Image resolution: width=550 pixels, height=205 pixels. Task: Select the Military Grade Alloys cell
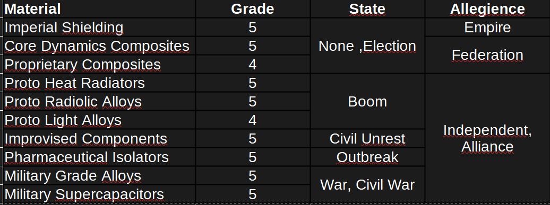(x=99, y=176)
